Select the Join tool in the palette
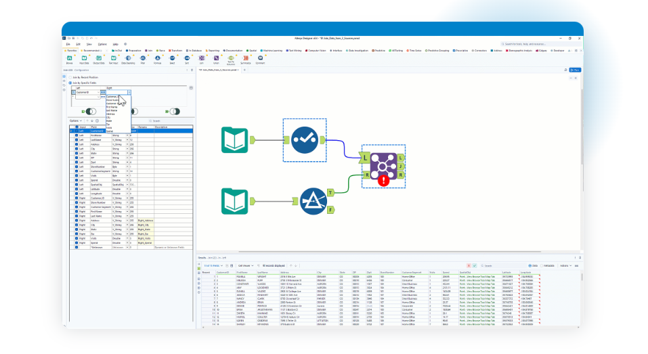The height and width of the screenshot is (354, 648). tap(202, 60)
